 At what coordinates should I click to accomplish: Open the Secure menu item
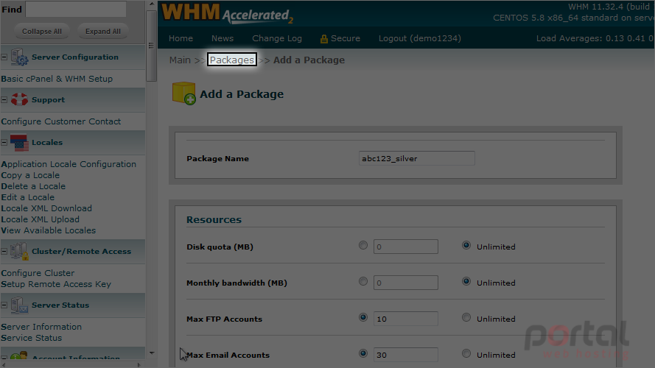[345, 38]
